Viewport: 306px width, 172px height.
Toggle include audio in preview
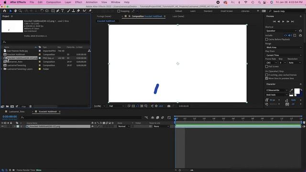click(x=290, y=35)
